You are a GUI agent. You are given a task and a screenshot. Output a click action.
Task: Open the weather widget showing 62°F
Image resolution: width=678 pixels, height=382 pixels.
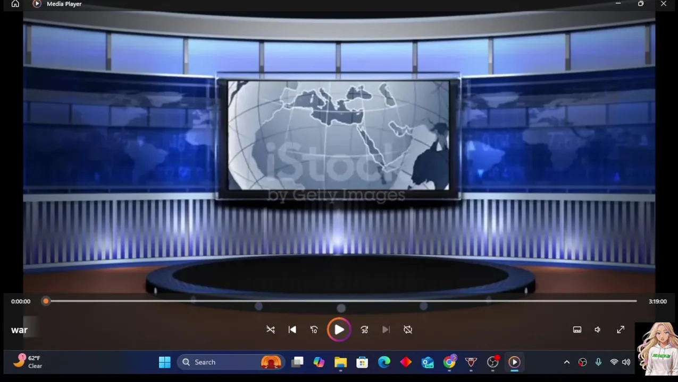(29, 362)
